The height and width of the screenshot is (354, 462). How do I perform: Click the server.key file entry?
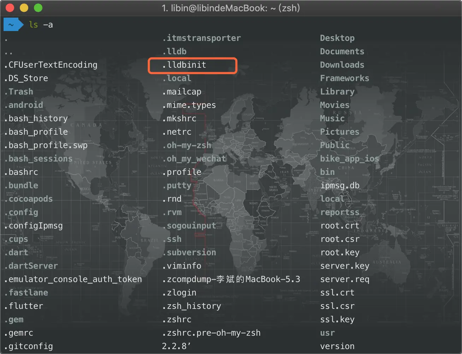(x=345, y=266)
